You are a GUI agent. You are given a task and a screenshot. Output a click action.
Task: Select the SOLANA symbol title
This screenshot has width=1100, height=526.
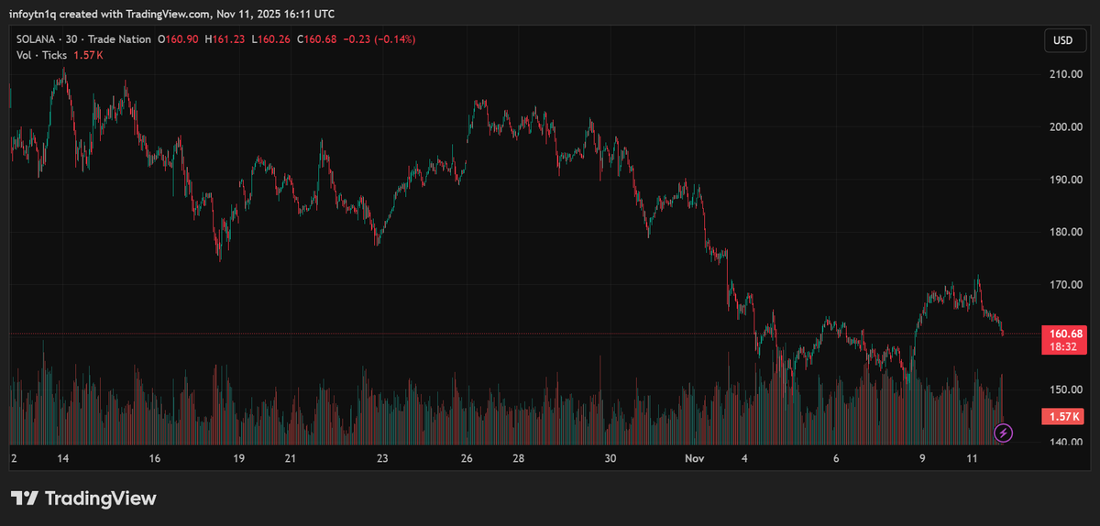(37, 39)
